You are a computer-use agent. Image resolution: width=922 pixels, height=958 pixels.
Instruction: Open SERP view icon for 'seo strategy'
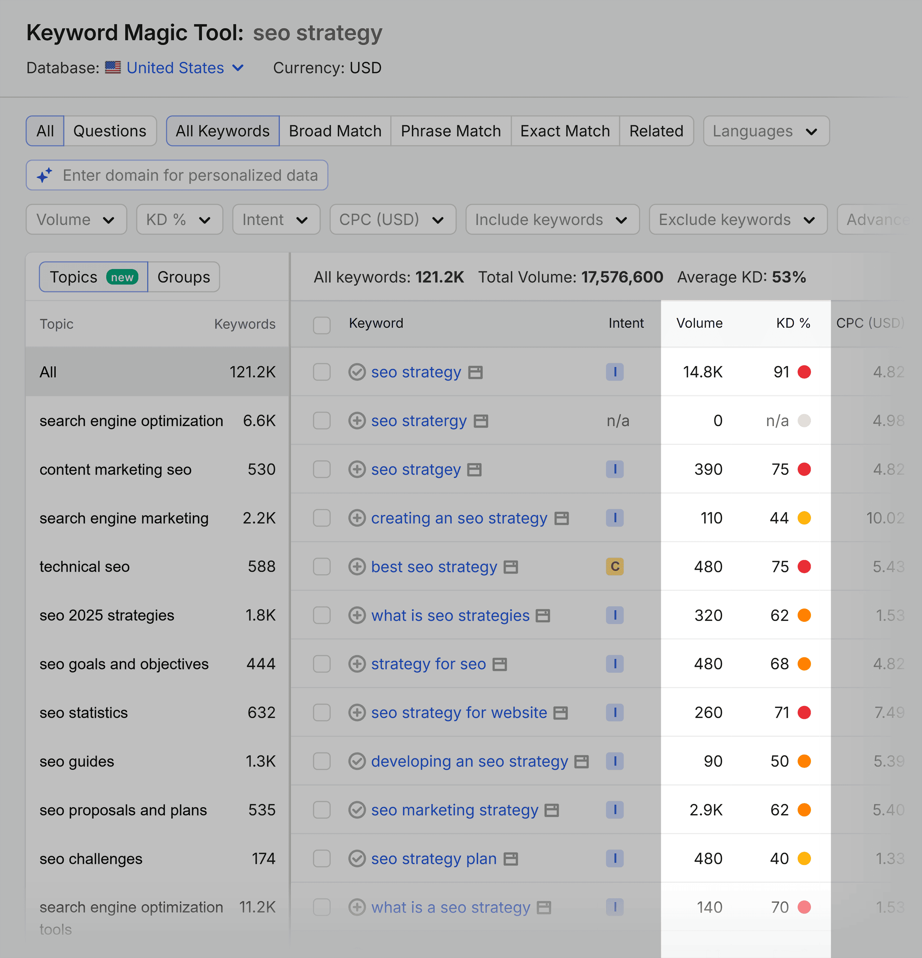click(x=475, y=372)
